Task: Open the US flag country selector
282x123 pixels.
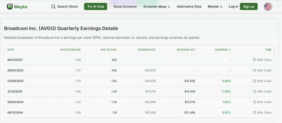Action: pyautogui.click(x=268, y=7)
